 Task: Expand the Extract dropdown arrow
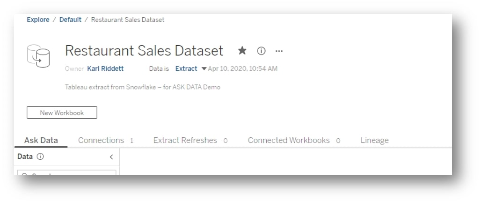click(204, 69)
